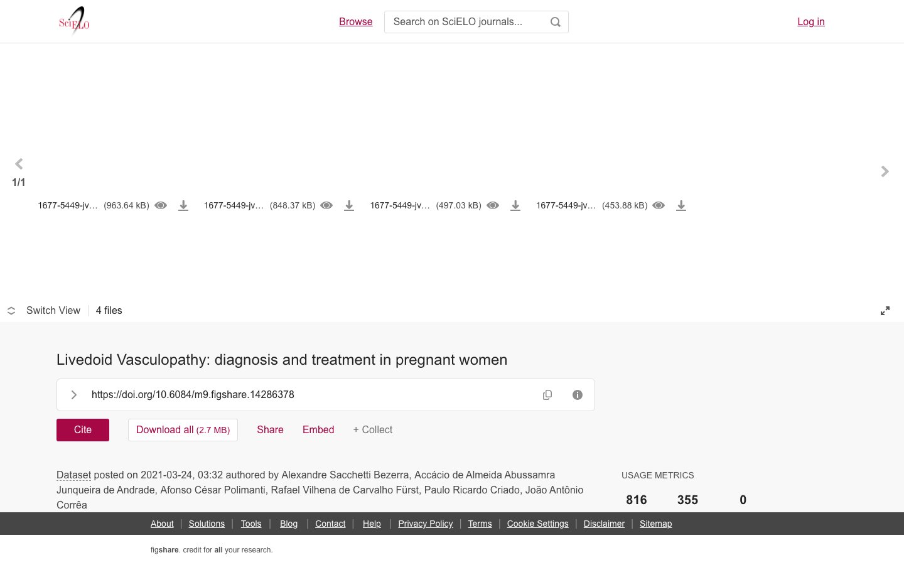Open Disclaimer footer link
The width and height of the screenshot is (904, 565).
(604, 524)
